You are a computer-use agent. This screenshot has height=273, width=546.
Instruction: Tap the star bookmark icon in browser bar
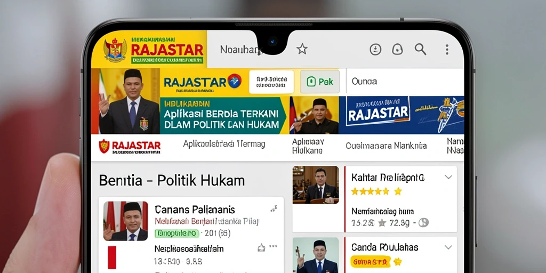coord(302,49)
